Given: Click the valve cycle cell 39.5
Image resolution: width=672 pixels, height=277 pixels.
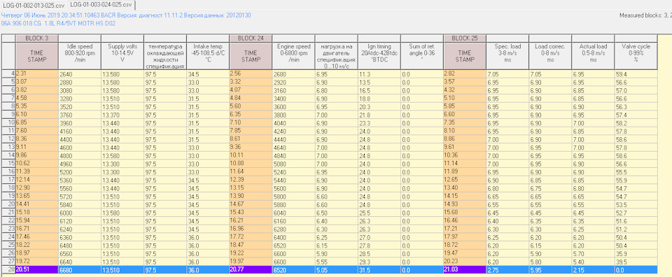Looking at the screenshot, I should (636, 261).
